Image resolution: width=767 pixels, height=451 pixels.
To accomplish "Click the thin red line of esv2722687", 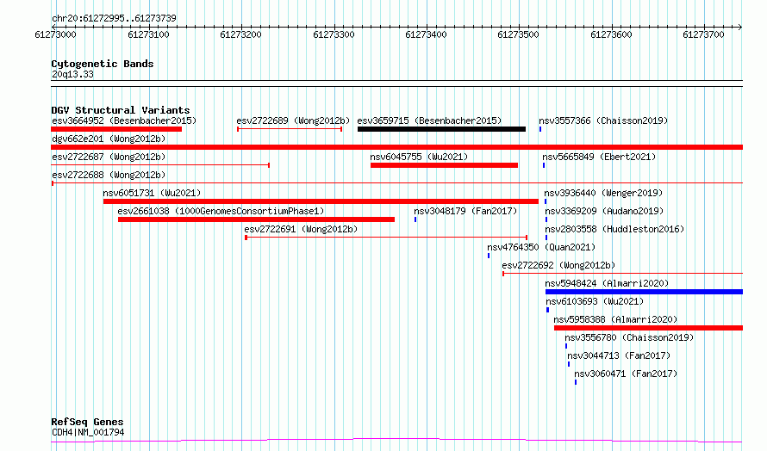I will [160, 165].
